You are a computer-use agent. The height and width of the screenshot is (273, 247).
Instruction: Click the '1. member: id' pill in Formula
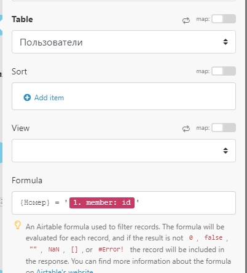click(102, 203)
